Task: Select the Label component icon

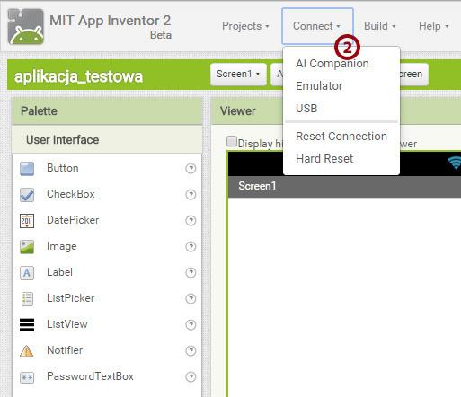Action: (27, 273)
